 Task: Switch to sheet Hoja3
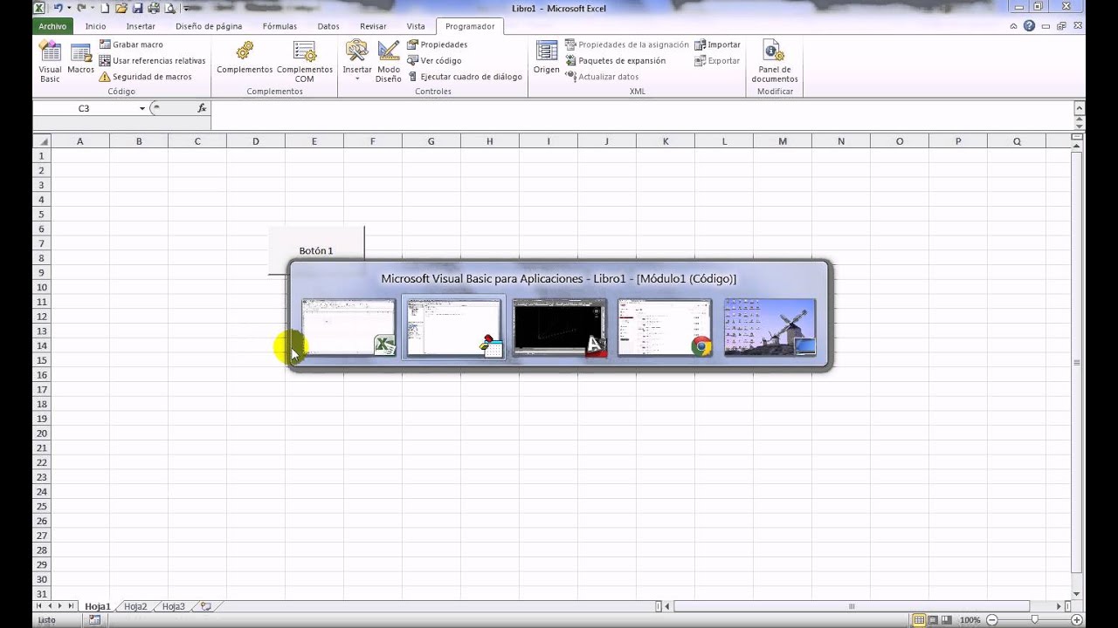click(173, 606)
